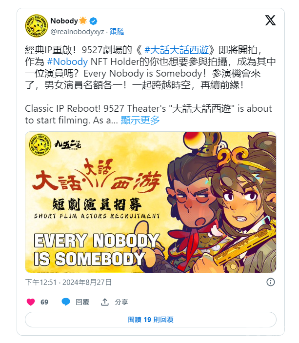299x343 pixels.
Task: Click the 分享 share label
Action: [x=121, y=302]
